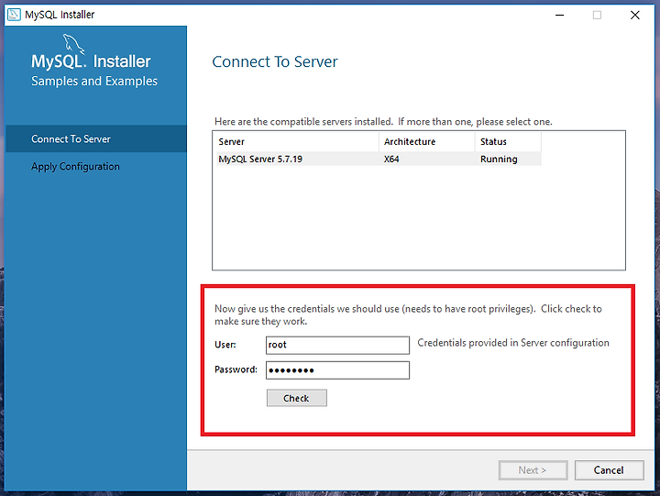Select Connect To Server sidebar step
This screenshot has width=660, height=496.
[96, 139]
